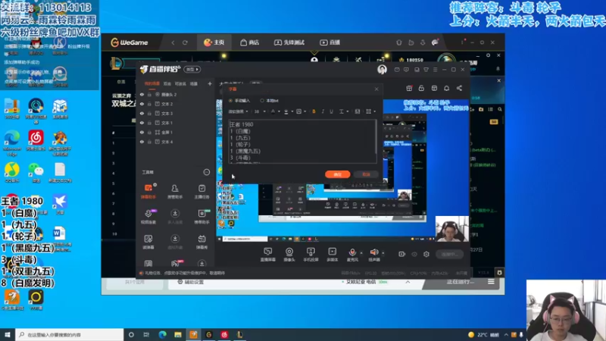Open text background style dropdown

click(305, 111)
